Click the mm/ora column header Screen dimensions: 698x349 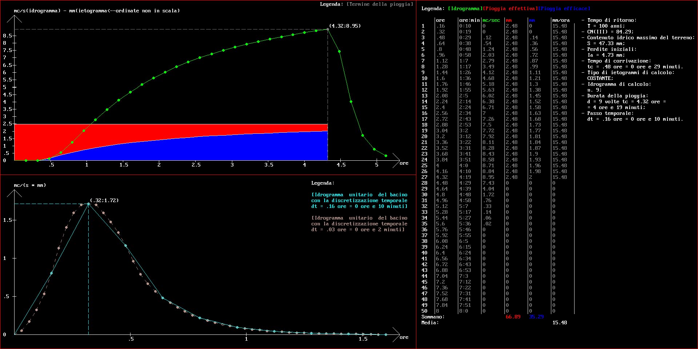click(x=561, y=20)
